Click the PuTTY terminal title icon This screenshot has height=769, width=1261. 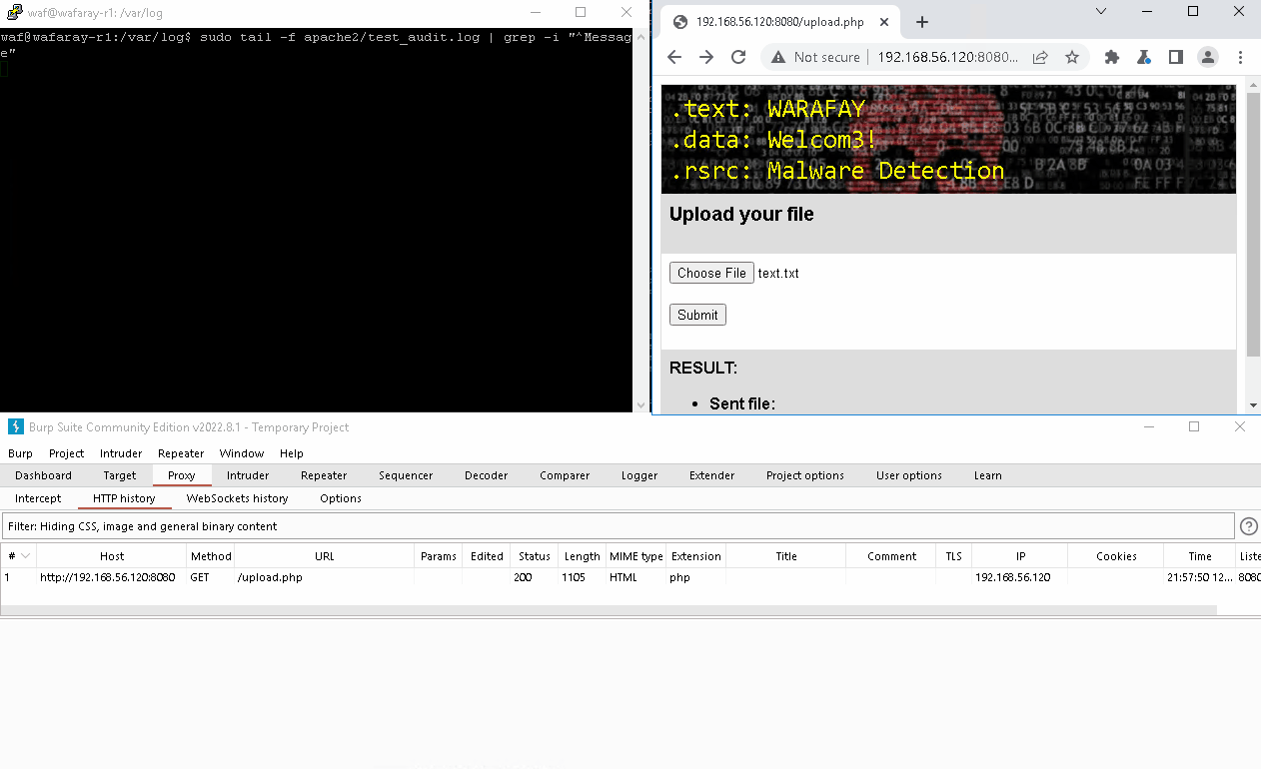pos(14,13)
